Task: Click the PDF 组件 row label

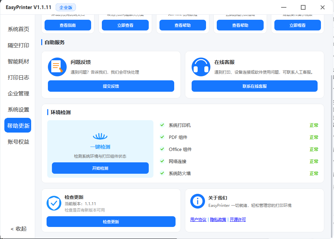Action: tap(178, 137)
